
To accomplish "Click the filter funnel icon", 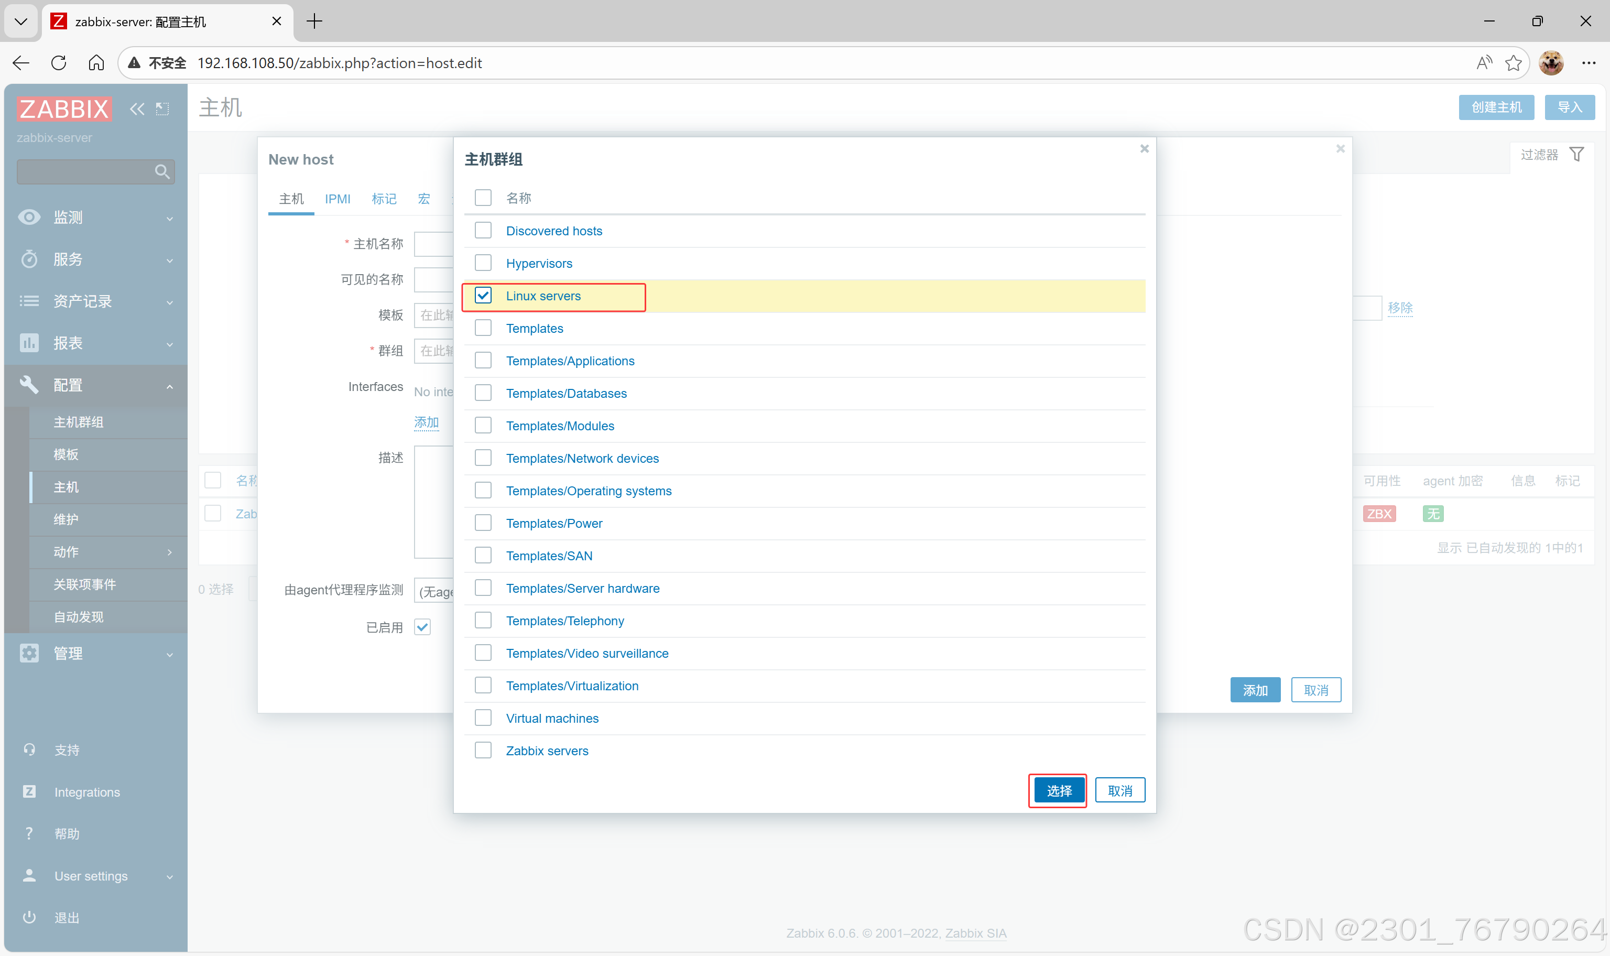I will click(x=1576, y=155).
